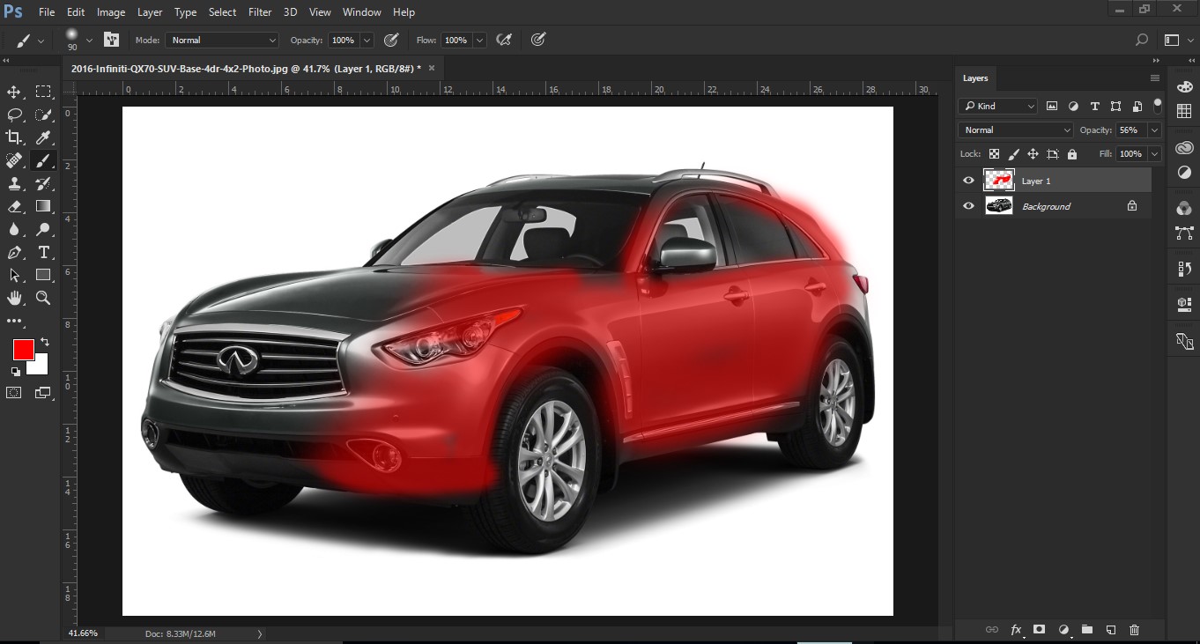Toggle pressure control for opacity
Viewport: 1200px width, 644px height.
click(391, 40)
